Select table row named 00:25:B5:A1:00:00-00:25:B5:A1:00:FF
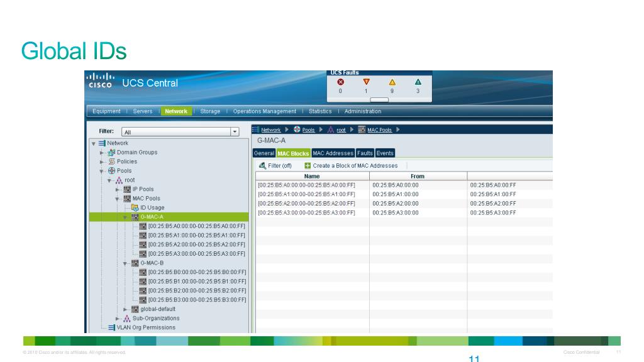Screen dimensions: 644x362 point(404,194)
